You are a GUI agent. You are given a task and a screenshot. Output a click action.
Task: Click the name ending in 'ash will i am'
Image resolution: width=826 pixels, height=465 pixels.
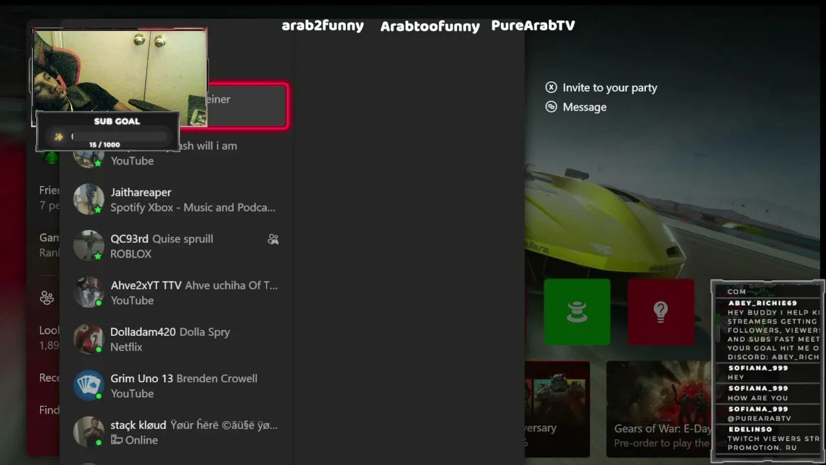(207, 146)
